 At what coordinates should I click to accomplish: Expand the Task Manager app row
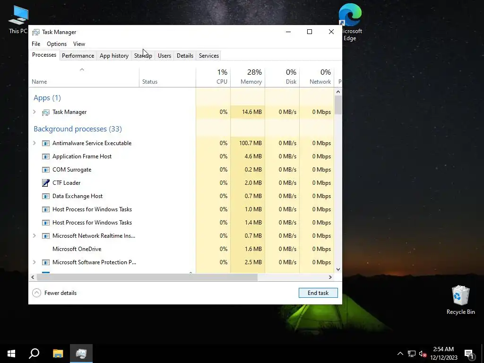click(34, 112)
